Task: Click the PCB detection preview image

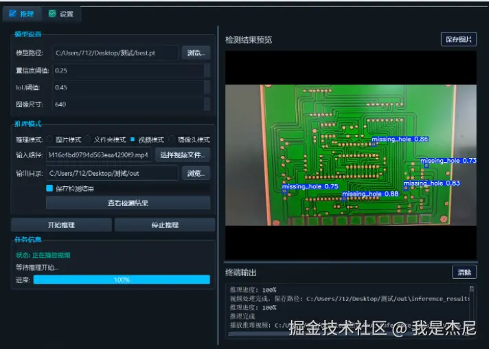Action: [x=351, y=155]
